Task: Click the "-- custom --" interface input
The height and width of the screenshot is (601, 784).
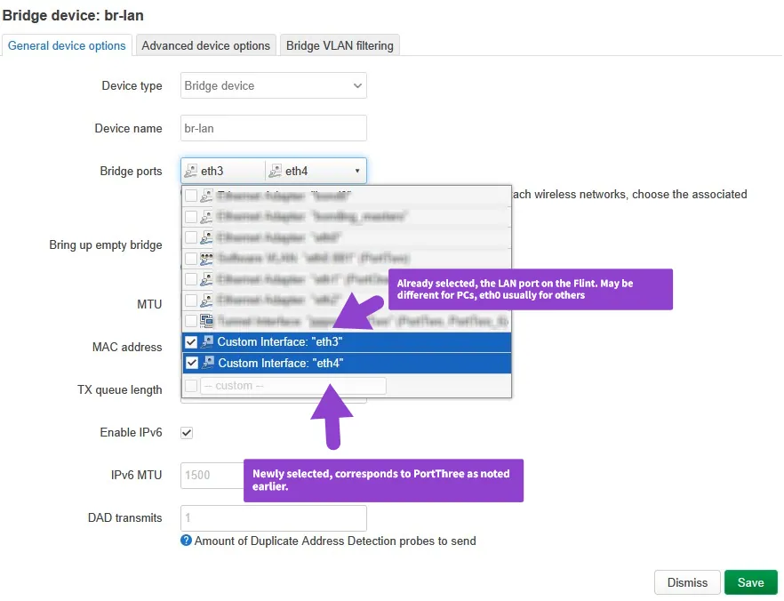Action: click(x=293, y=386)
